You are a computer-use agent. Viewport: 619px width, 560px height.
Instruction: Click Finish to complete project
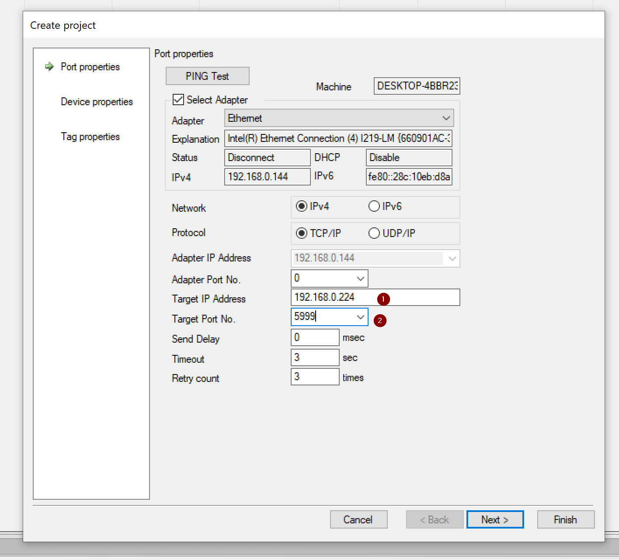click(565, 519)
